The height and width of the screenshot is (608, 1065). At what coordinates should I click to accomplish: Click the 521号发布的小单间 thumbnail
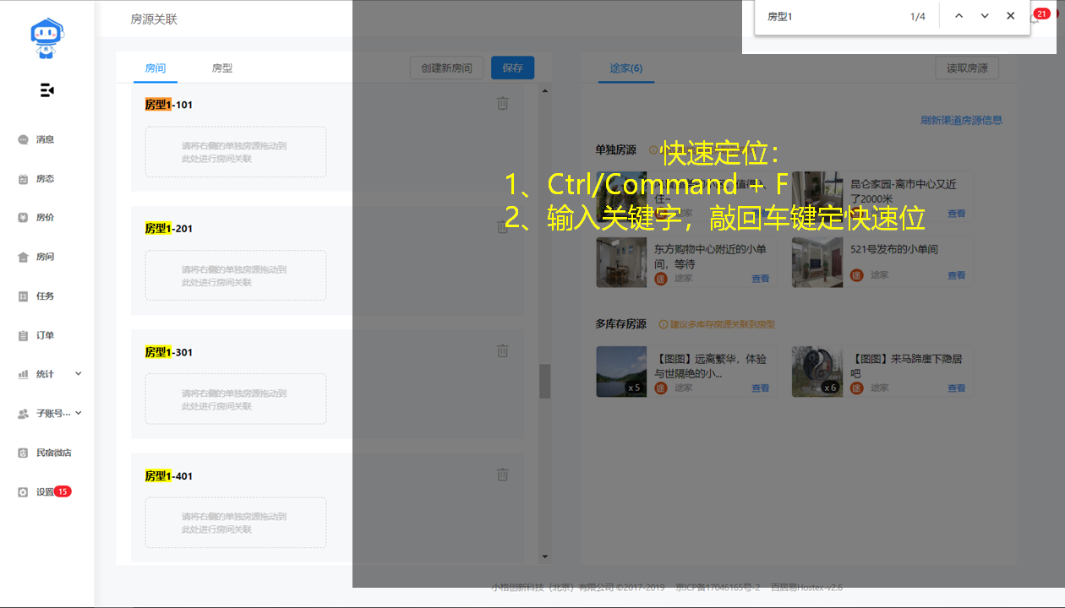817,263
